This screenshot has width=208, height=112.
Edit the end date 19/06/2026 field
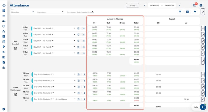(x=170, y=5)
